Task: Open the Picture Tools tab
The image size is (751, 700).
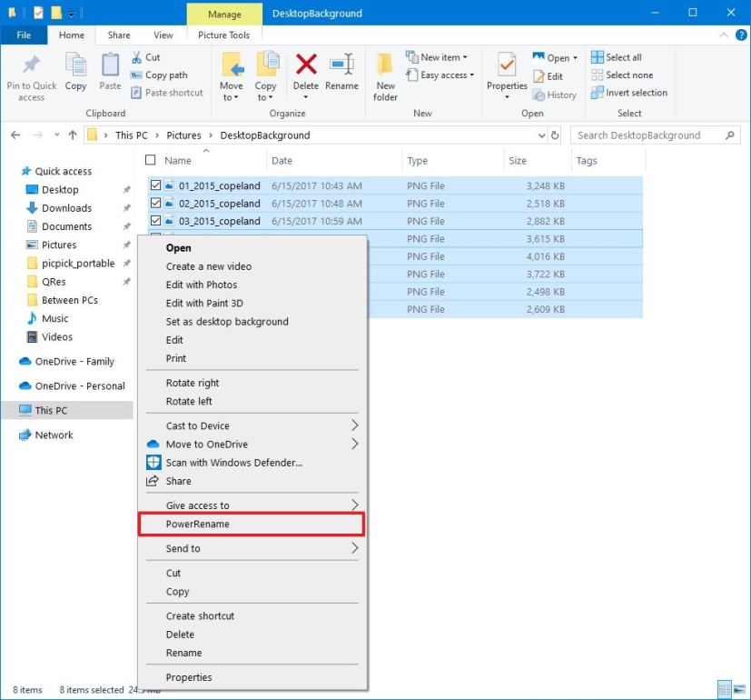Action: (x=223, y=35)
